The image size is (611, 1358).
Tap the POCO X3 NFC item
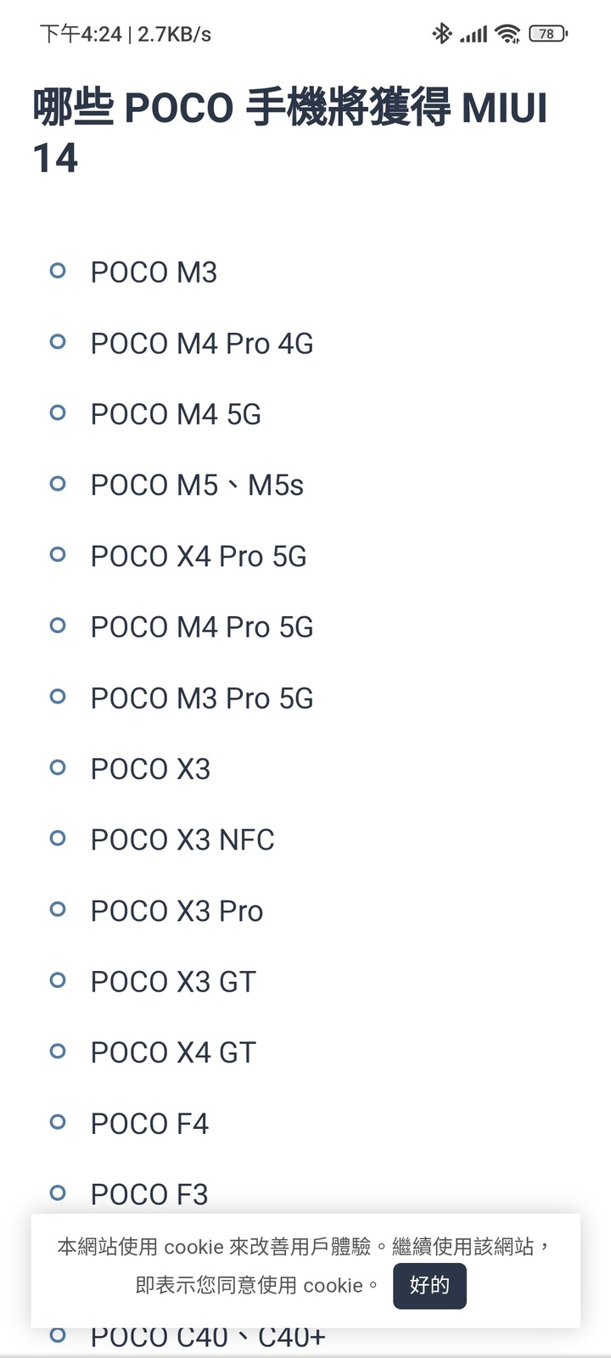182,840
